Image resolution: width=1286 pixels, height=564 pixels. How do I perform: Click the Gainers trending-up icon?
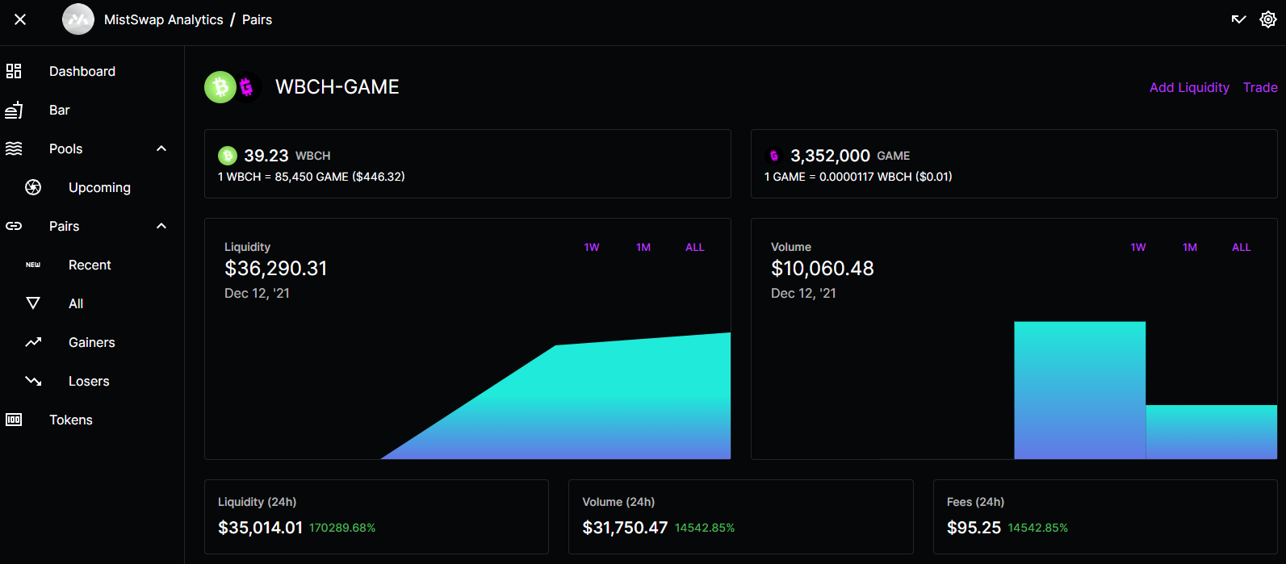(x=33, y=342)
